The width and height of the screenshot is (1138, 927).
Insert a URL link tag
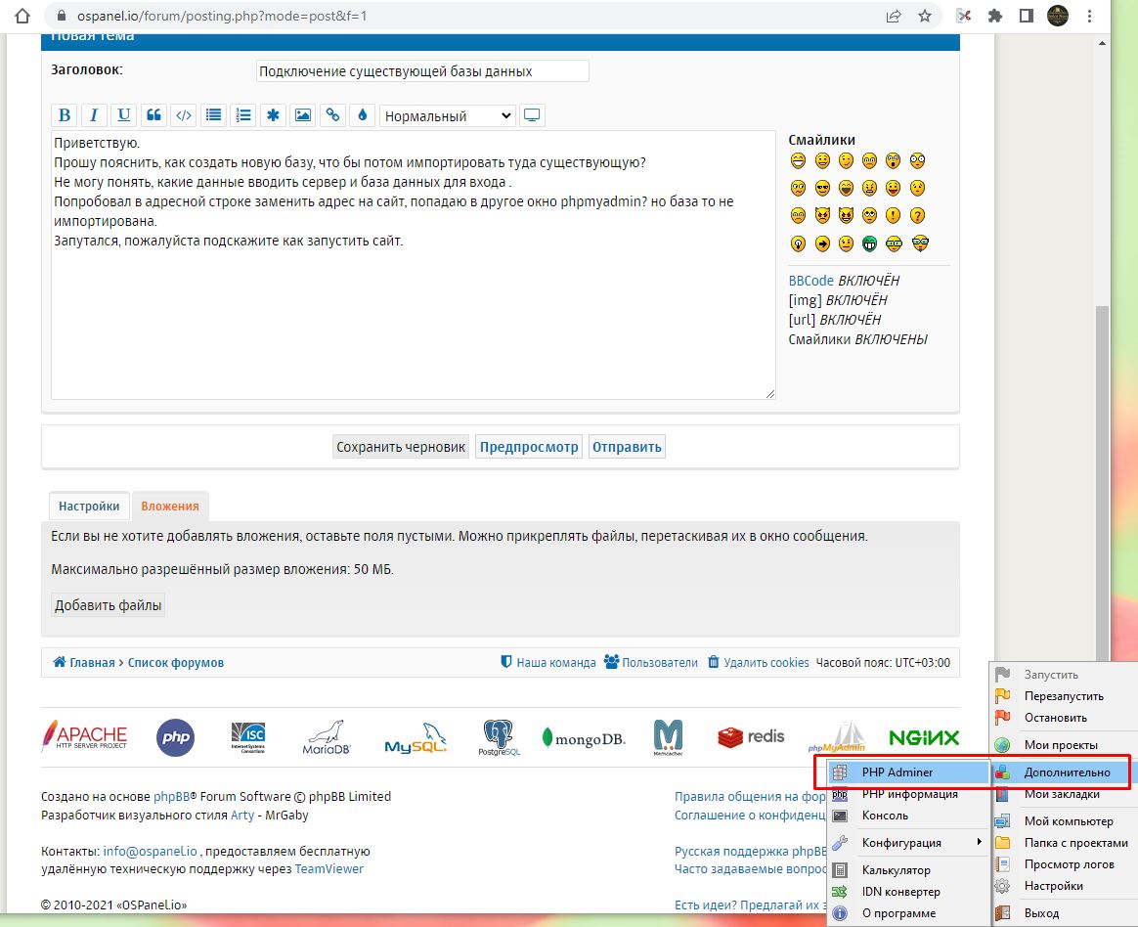coord(332,115)
